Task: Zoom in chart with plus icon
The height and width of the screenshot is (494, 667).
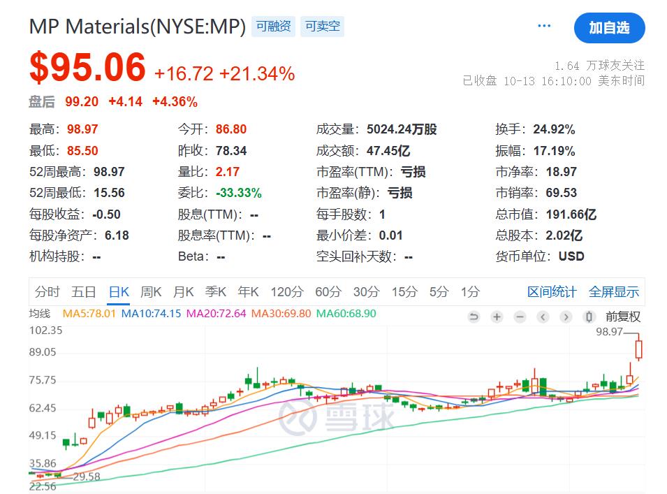Action: [x=497, y=317]
